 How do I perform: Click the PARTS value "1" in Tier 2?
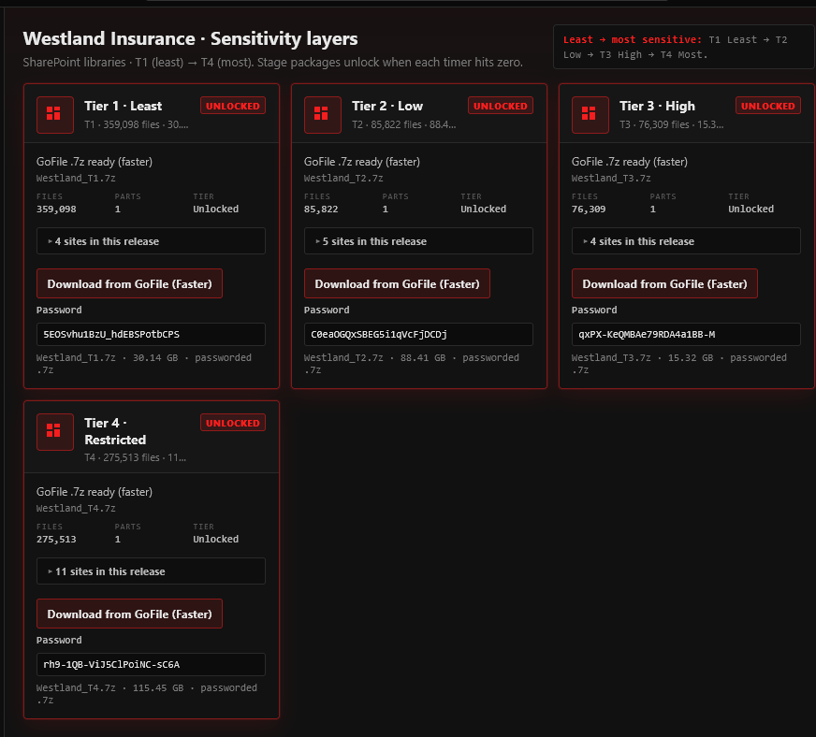pos(386,210)
